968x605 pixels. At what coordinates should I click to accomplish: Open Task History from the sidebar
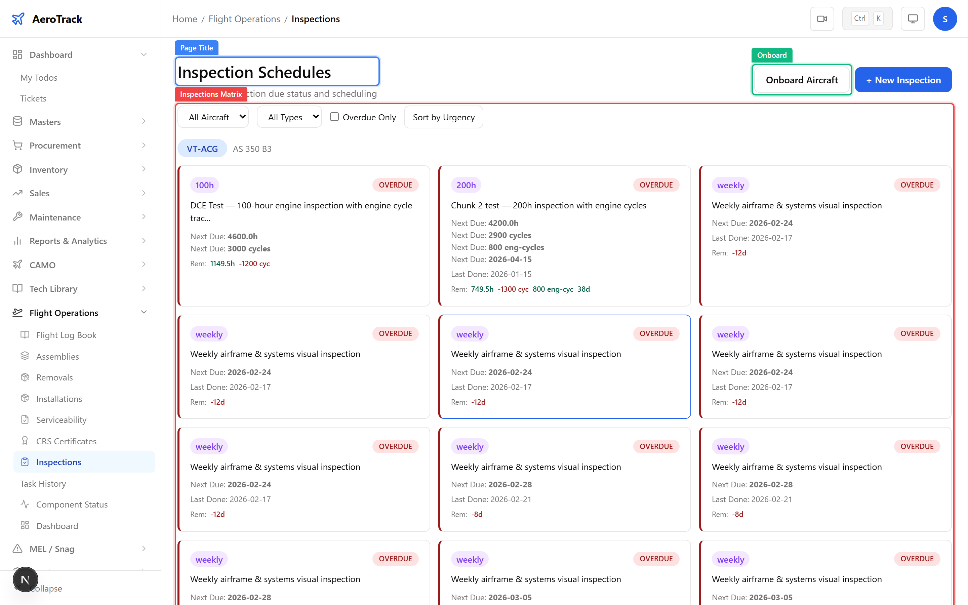click(x=43, y=483)
